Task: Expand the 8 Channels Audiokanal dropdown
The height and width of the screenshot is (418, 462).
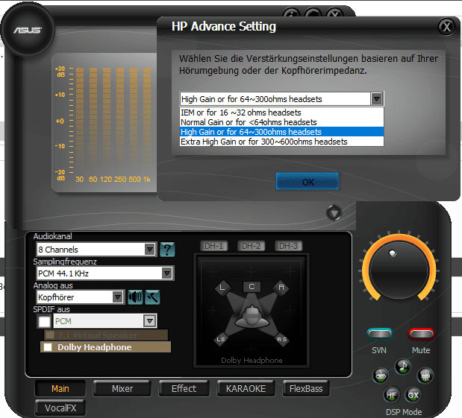Action: [150, 250]
